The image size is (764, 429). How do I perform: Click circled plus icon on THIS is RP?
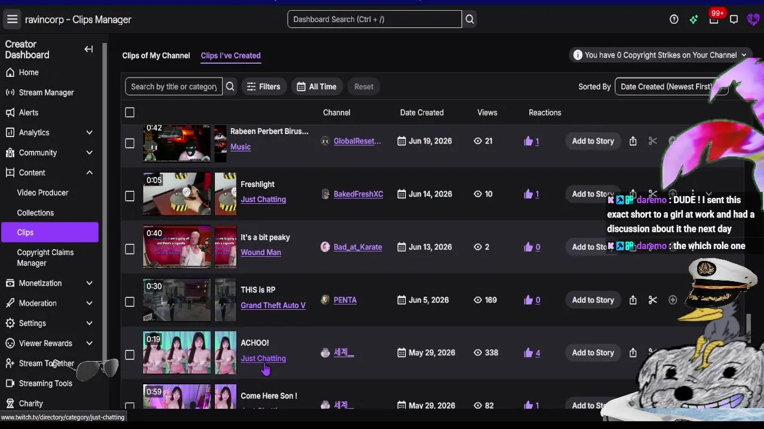pyautogui.click(x=673, y=300)
